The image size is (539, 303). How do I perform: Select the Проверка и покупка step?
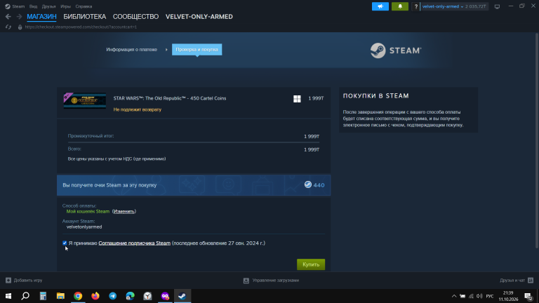(x=197, y=50)
